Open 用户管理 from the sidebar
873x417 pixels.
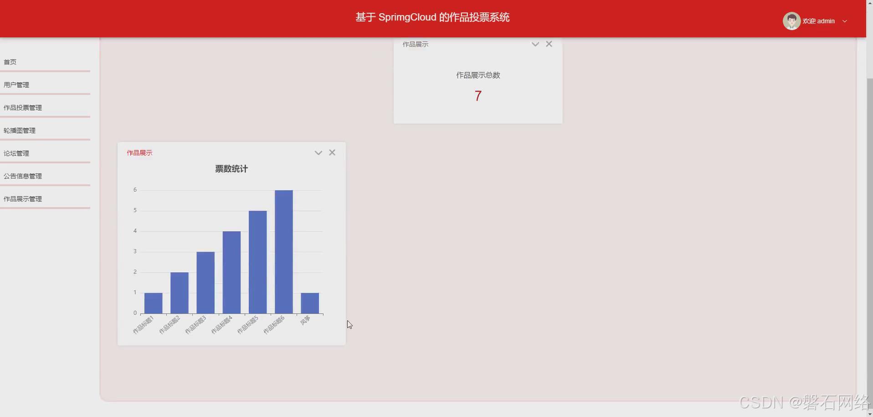pos(16,85)
